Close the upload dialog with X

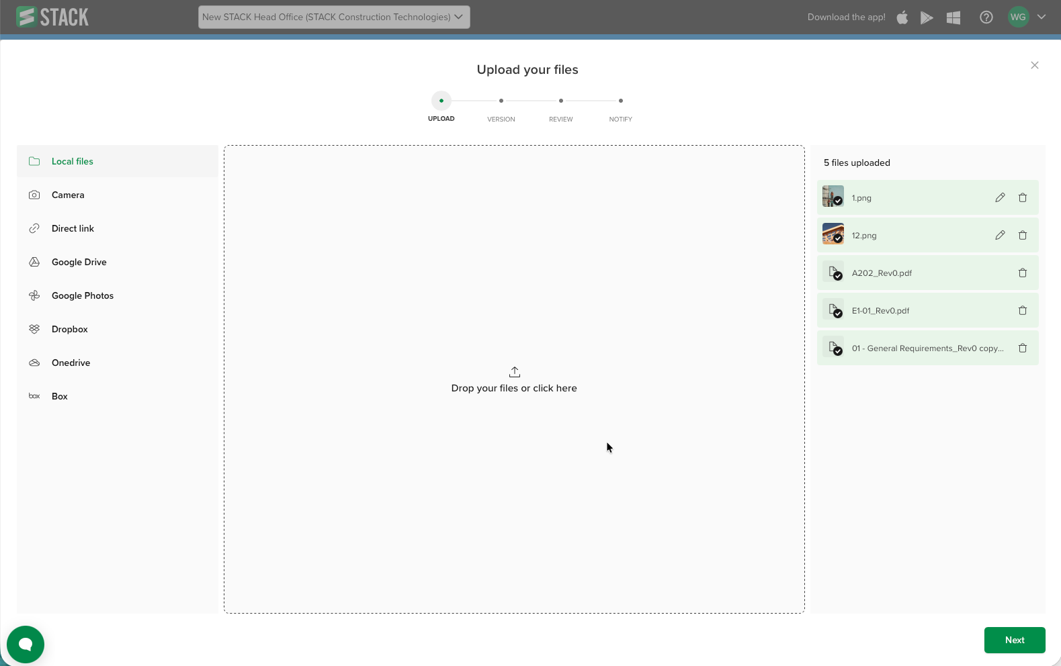(x=1034, y=65)
